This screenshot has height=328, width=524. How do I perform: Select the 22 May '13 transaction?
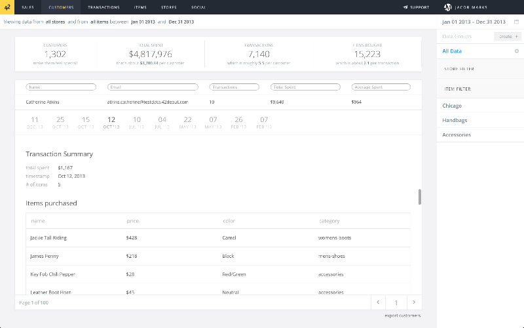point(187,123)
